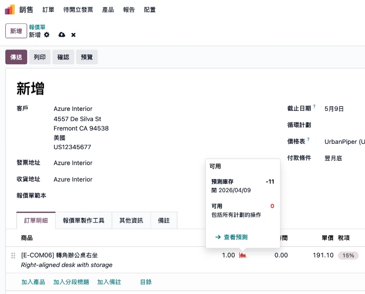Click the product [E-COM06] 轉角辦公桌右坐
The image size is (365, 294).
coord(59,255)
